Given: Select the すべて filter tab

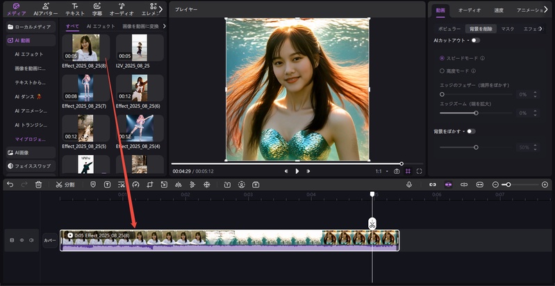Looking at the screenshot, I should [72, 26].
